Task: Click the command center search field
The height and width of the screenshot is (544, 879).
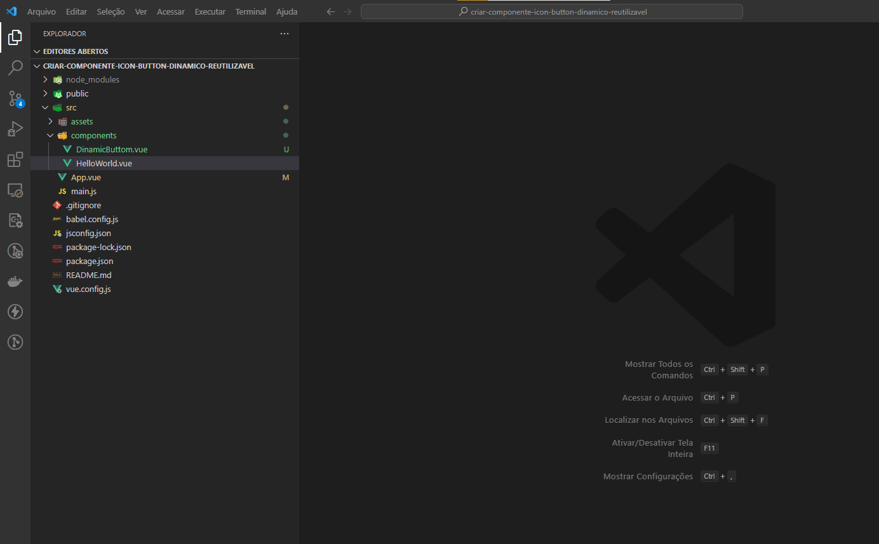Action: coord(551,12)
